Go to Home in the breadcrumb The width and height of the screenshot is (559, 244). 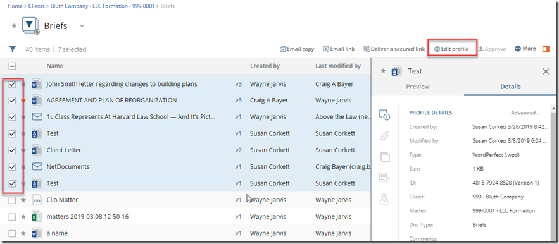point(15,6)
